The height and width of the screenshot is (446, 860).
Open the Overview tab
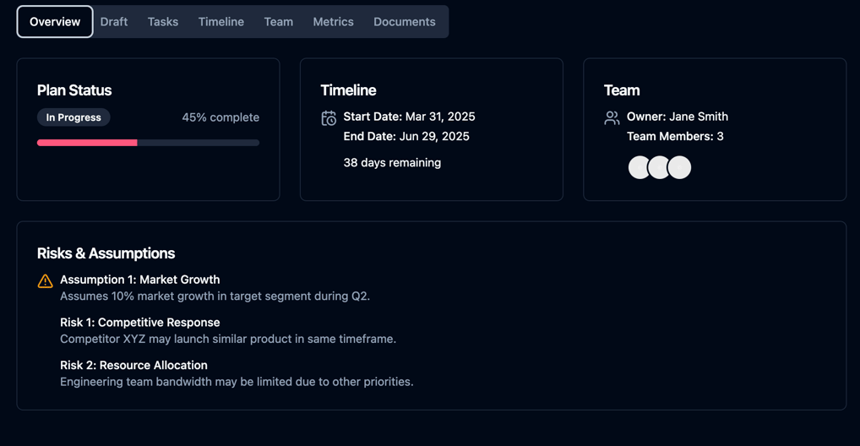coord(55,22)
